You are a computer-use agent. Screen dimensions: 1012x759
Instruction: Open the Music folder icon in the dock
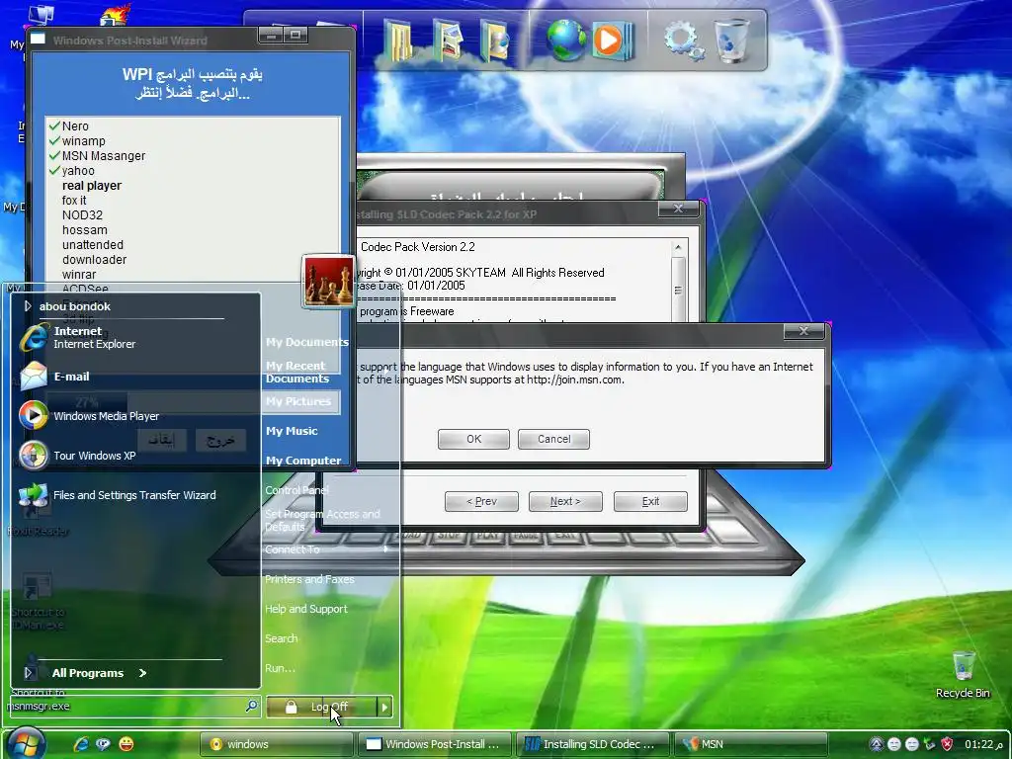click(x=495, y=40)
